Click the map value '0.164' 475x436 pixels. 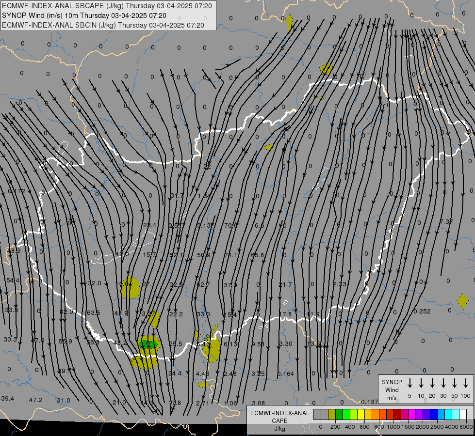coord(286,374)
